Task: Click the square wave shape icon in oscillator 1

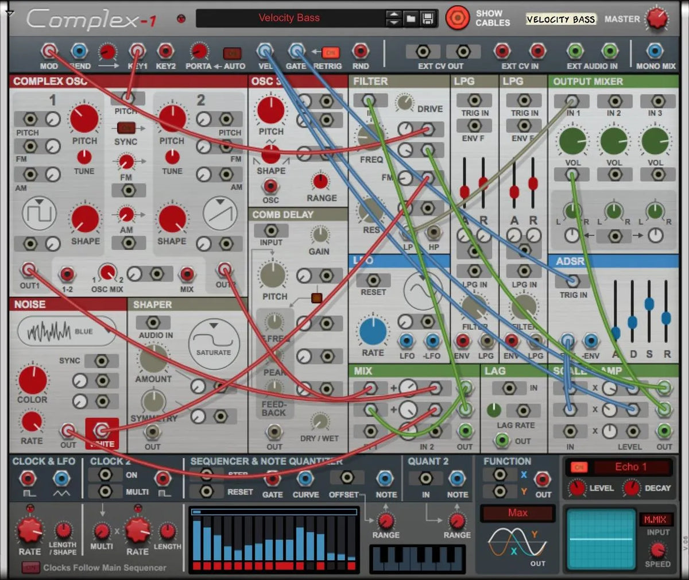Action: (38, 213)
